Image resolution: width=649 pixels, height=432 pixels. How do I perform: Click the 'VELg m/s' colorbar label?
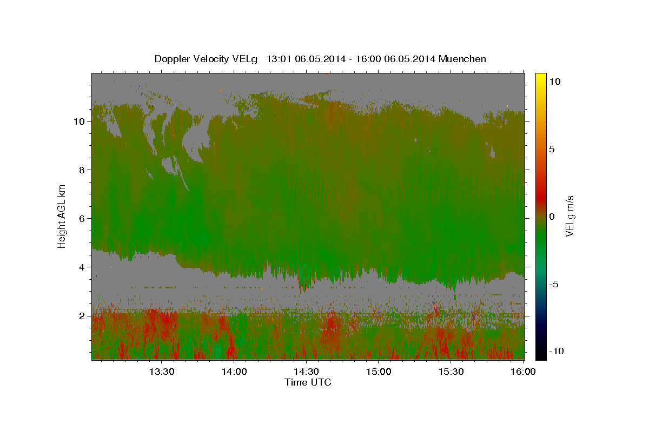[569, 216]
